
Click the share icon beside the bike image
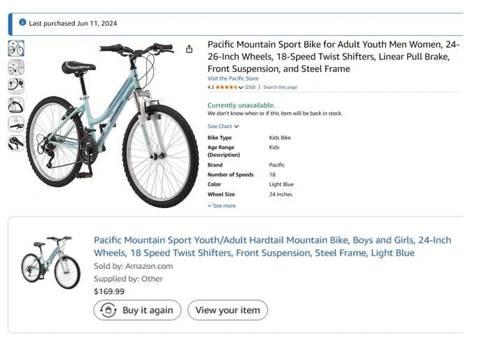tap(189, 49)
